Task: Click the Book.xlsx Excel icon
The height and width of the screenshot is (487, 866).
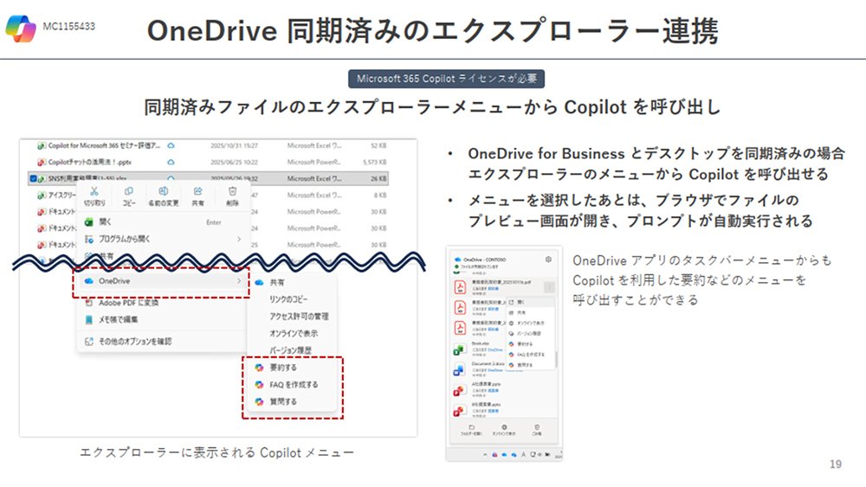Action: pyautogui.click(x=459, y=349)
